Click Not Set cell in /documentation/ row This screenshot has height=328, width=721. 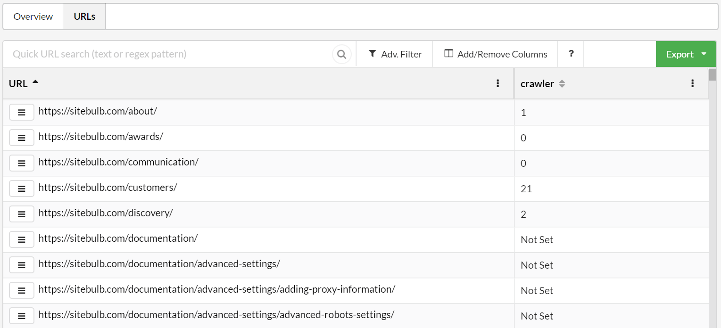pos(537,240)
